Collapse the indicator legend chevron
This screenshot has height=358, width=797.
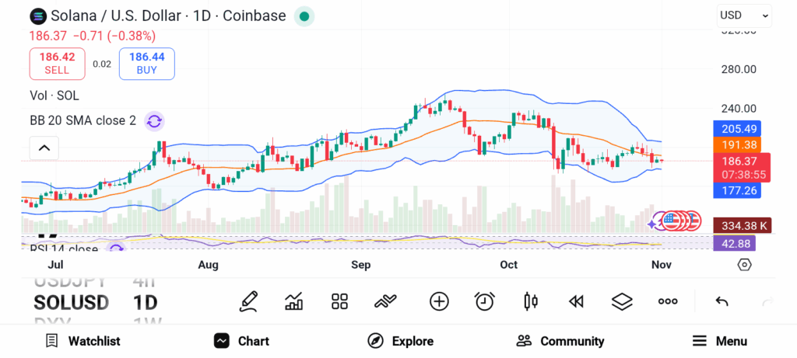point(44,148)
